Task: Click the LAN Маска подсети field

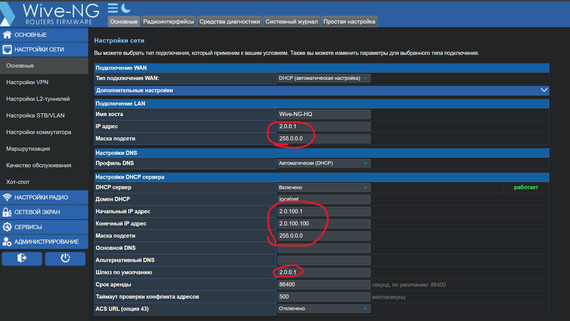Action: pyautogui.click(x=324, y=138)
